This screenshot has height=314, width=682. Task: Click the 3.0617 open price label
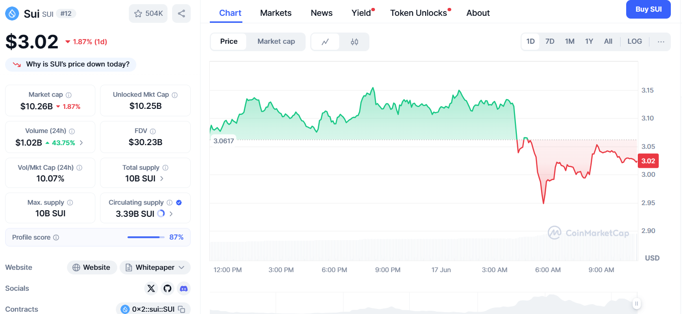click(x=223, y=140)
